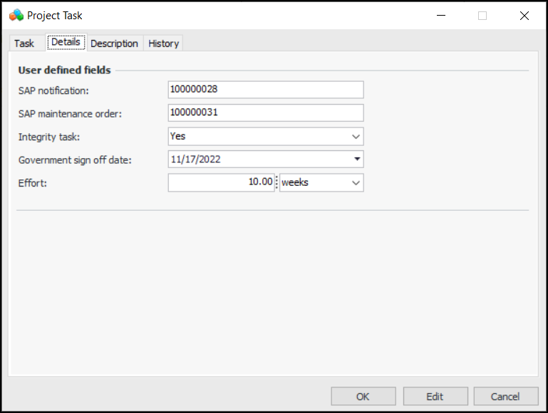The width and height of the screenshot is (548, 413).
Task: Expand the Integrity task dropdown
Action: tap(356, 137)
